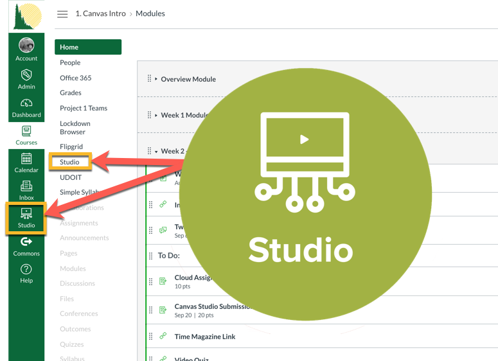Open Pages in course navigation

[69, 253]
